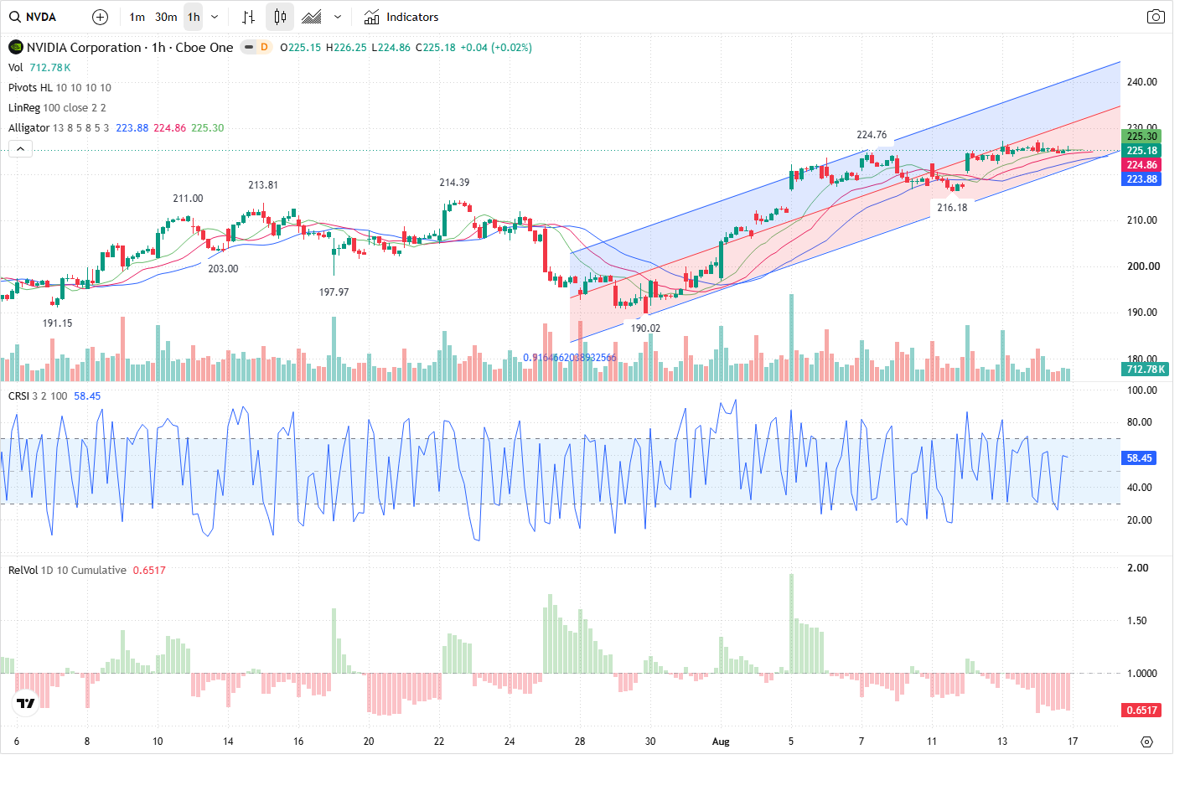This screenshot has width=1190, height=796.
Task: Click Alligator value 223.88 in legend
Action: (x=132, y=128)
